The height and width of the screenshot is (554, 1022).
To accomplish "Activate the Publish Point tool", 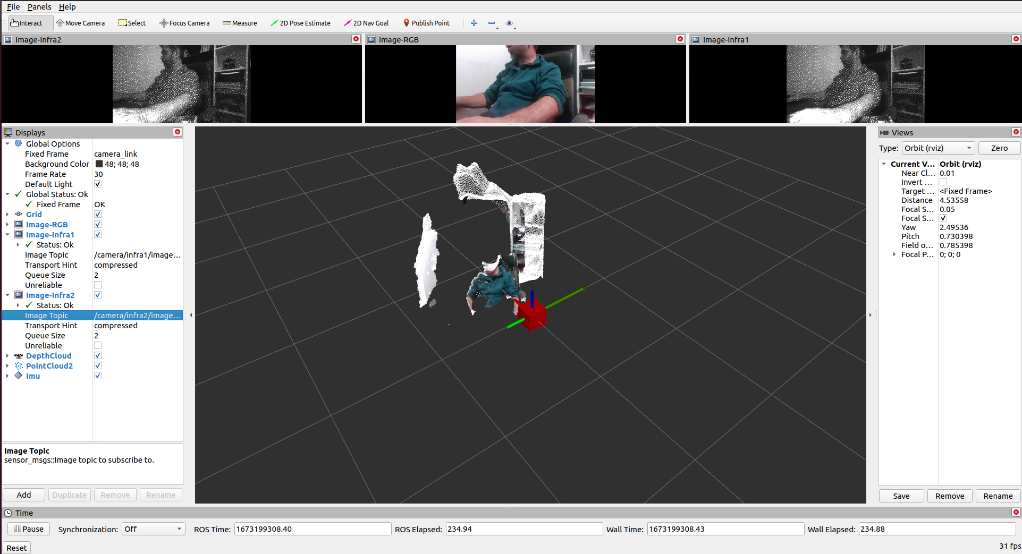I will tap(426, 23).
